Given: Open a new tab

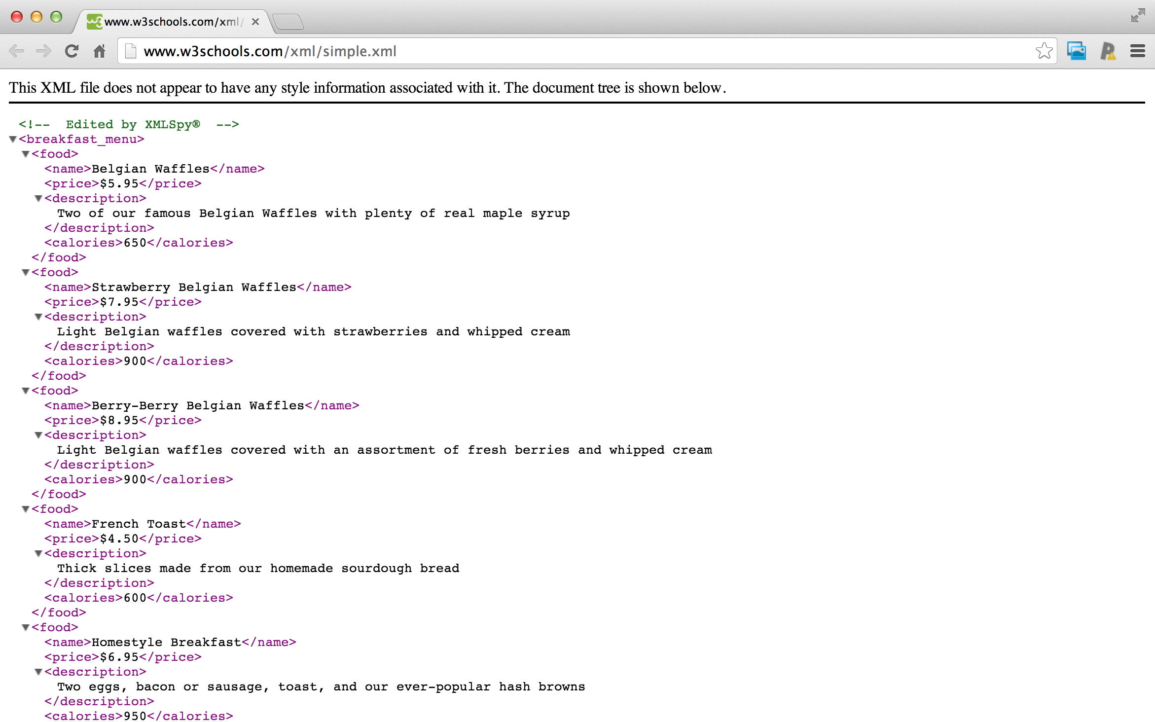Looking at the screenshot, I should coord(288,22).
